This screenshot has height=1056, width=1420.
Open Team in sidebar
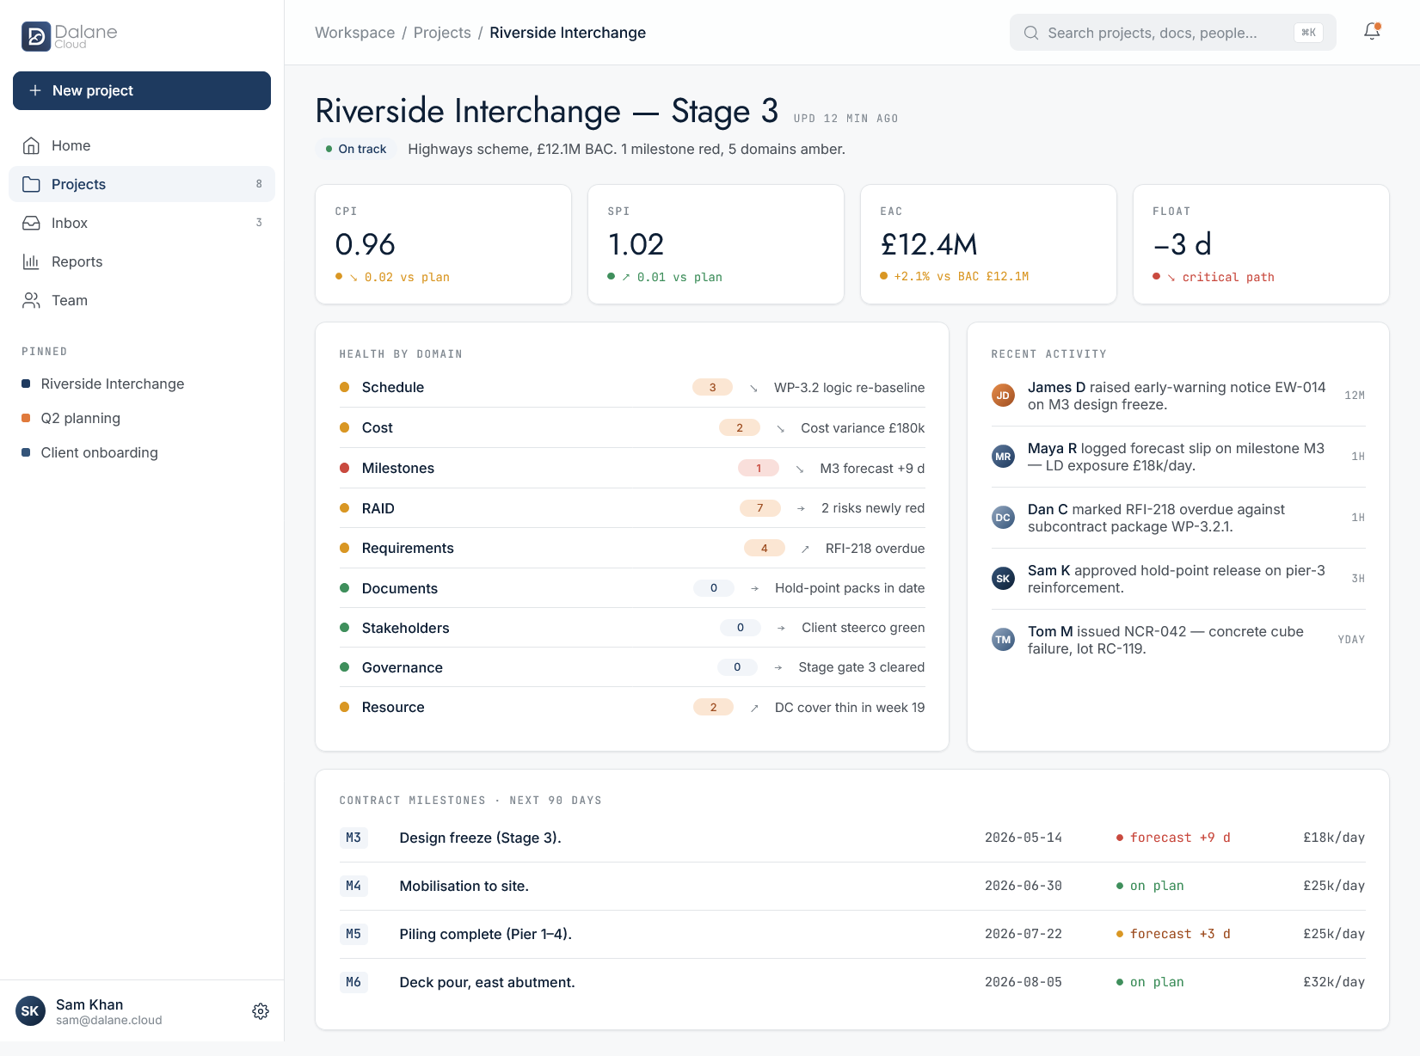[x=142, y=300]
